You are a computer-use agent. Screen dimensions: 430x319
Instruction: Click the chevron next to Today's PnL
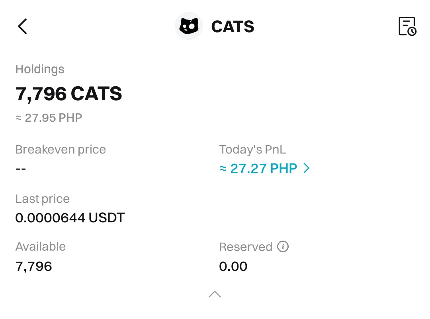click(306, 169)
